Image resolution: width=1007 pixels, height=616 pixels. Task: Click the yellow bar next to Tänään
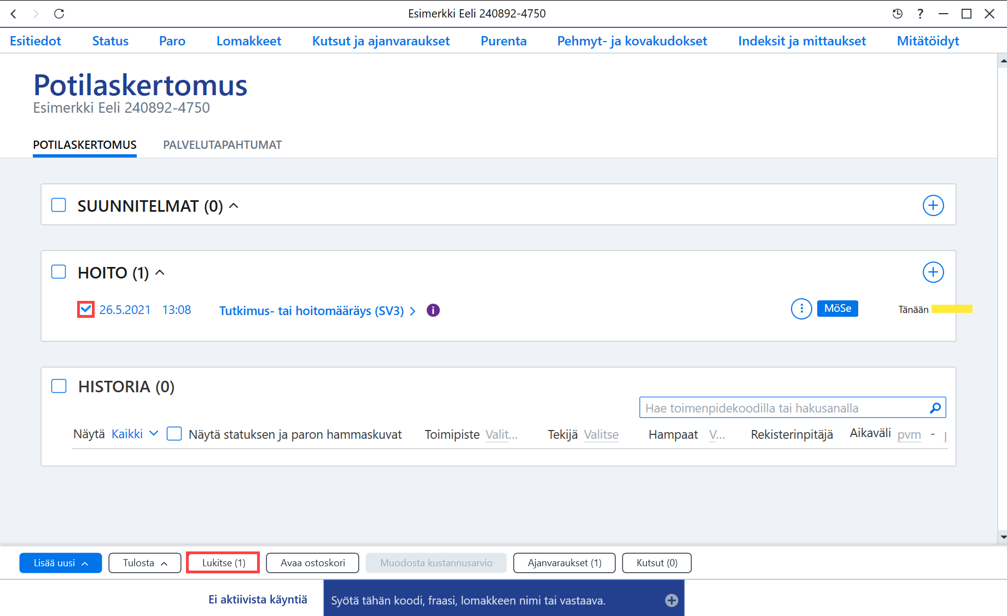click(952, 309)
